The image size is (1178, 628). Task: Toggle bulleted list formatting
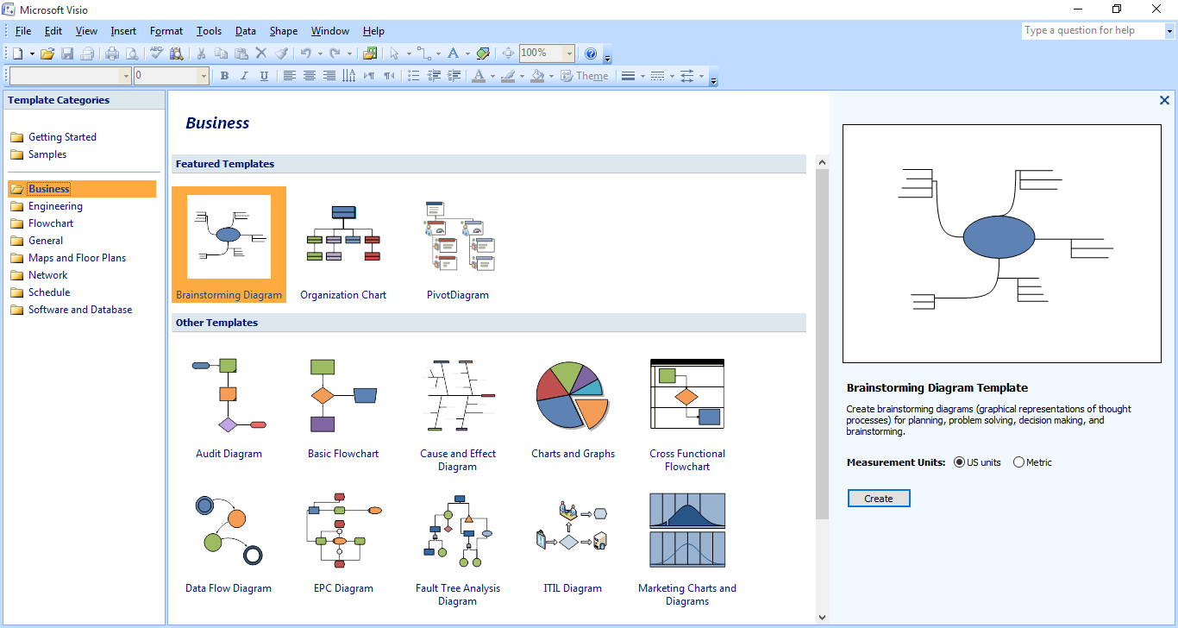(x=413, y=76)
